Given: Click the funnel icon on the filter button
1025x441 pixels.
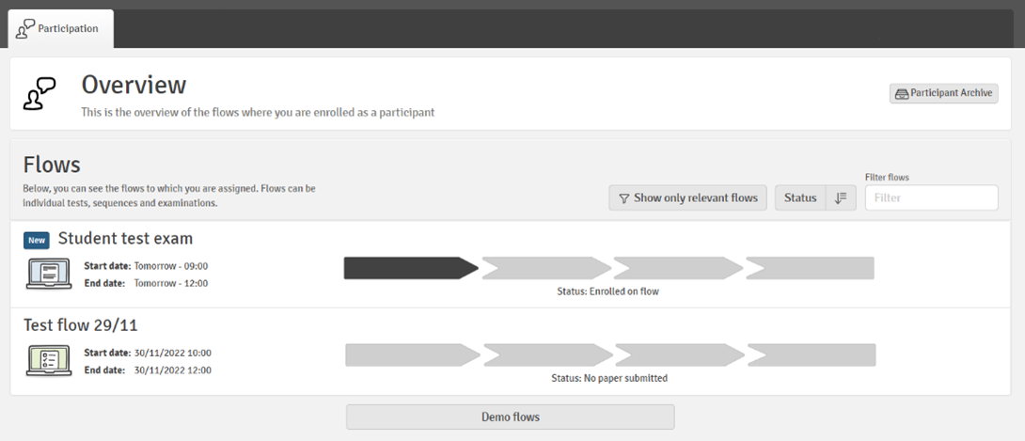Looking at the screenshot, I should tap(624, 198).
